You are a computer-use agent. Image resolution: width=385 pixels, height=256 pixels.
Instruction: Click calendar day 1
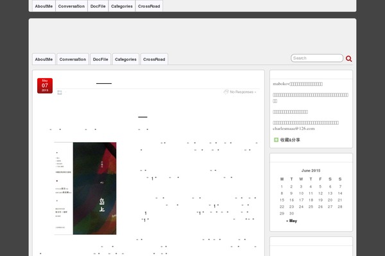pyautogui.click(x=282, y=186)
